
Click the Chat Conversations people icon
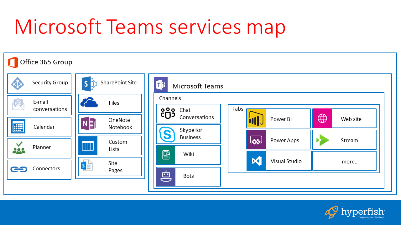pyautogui.click(x=168, y=113)
